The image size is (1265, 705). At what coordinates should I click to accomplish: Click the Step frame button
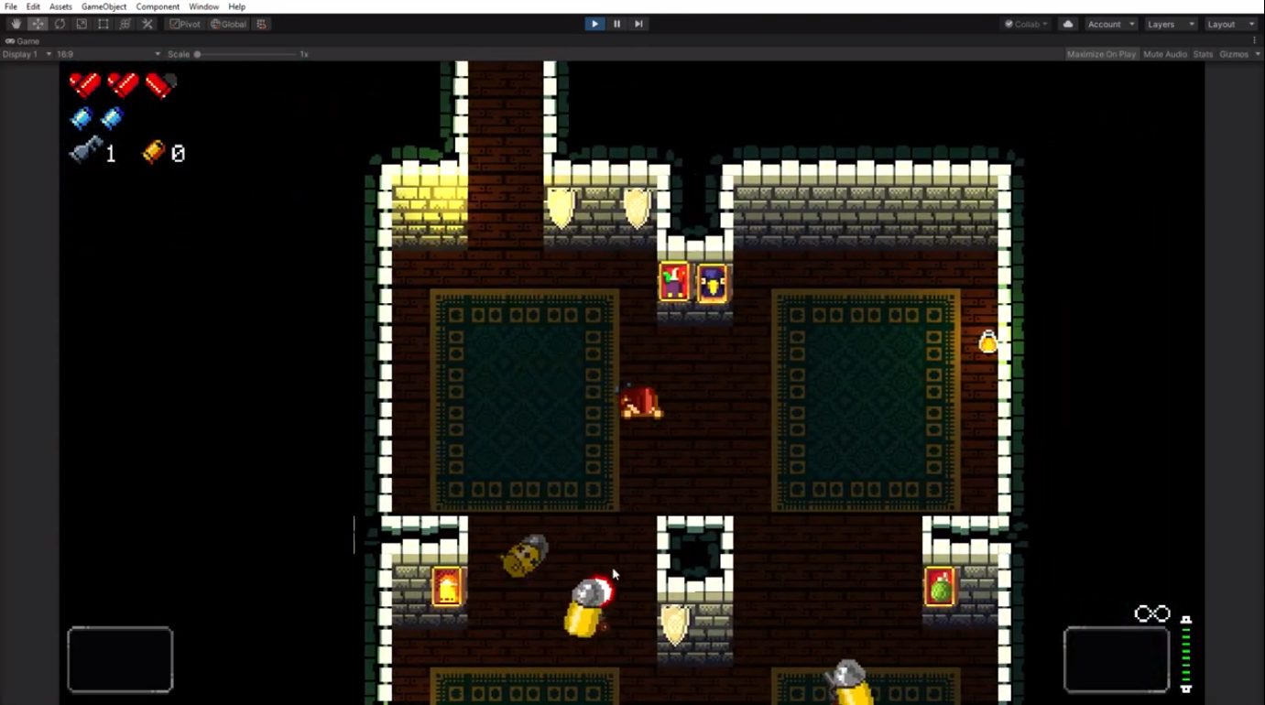(638, 24)
